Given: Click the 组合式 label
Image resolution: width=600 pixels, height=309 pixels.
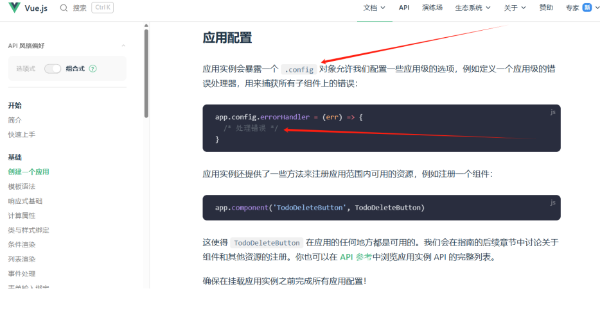Looking at the screenshot, I should 75,69.
